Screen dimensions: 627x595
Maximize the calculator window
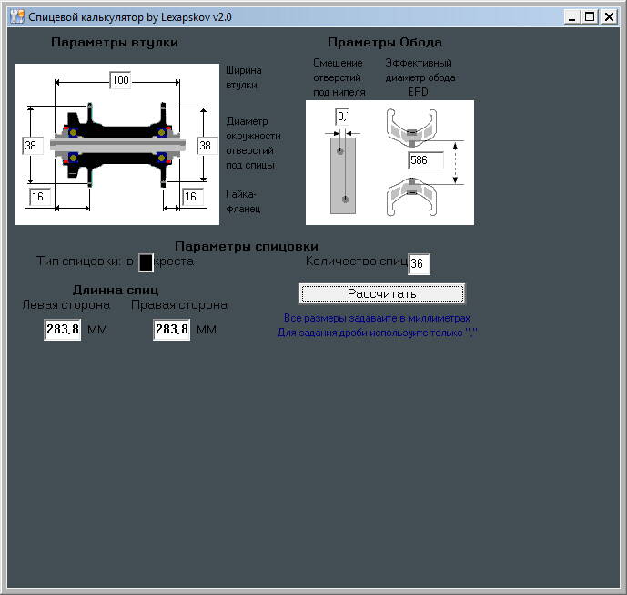[590, 16]
